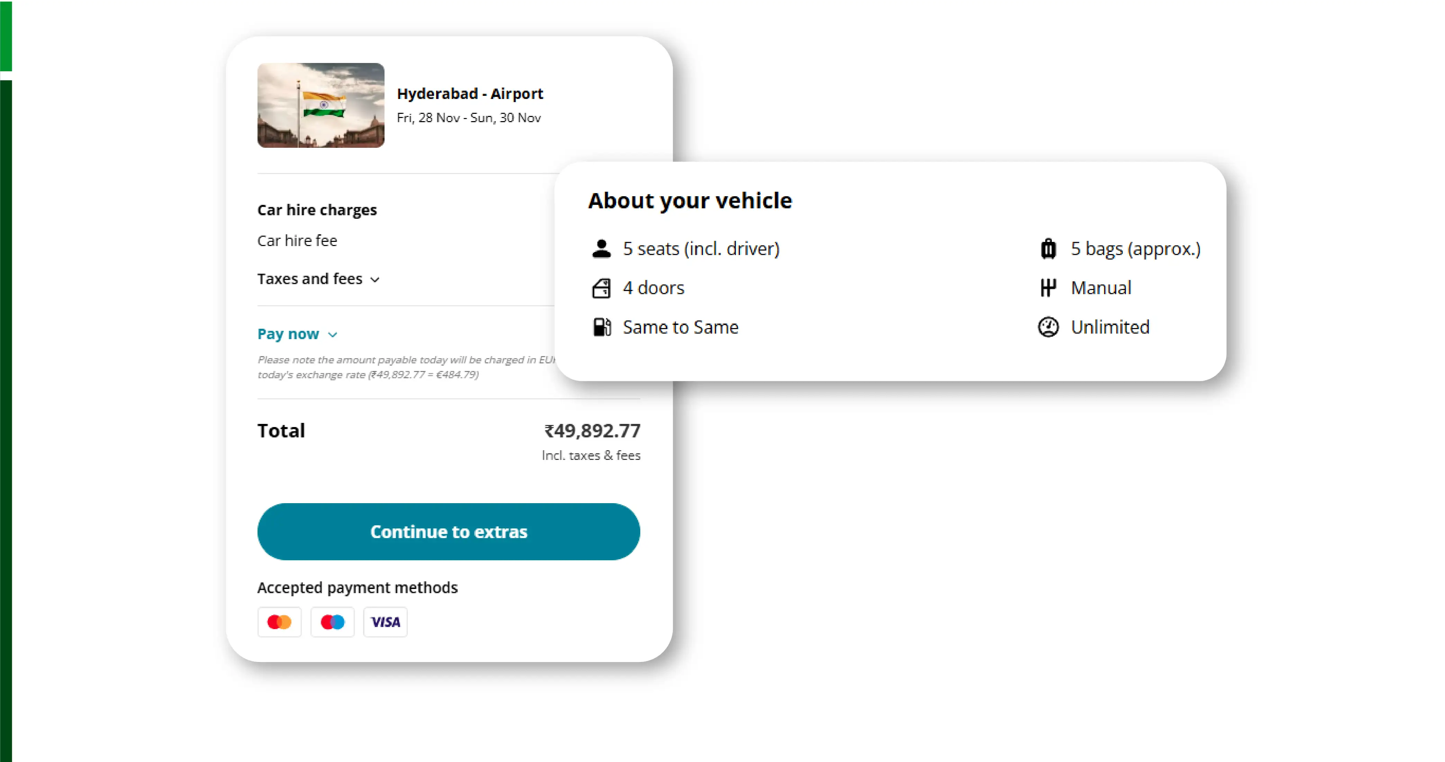This screenshot has height=762, width=1445.
Task: Click the Hyderabad - Airport title
Action: 470,94
